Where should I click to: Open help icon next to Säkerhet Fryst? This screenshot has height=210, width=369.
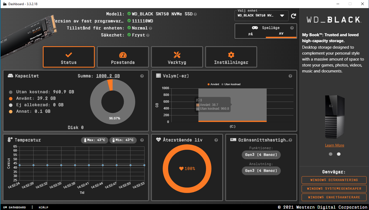[x=148, y=35]
